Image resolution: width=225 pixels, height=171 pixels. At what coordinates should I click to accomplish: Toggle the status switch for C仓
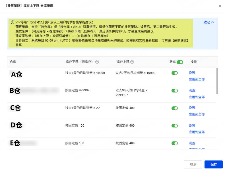coord(175,108)
